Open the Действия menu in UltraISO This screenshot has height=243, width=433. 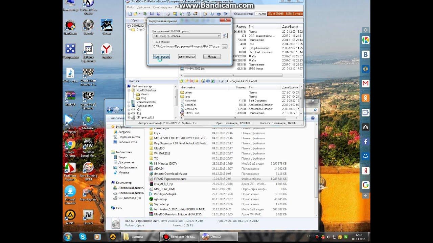coord(144,7)
